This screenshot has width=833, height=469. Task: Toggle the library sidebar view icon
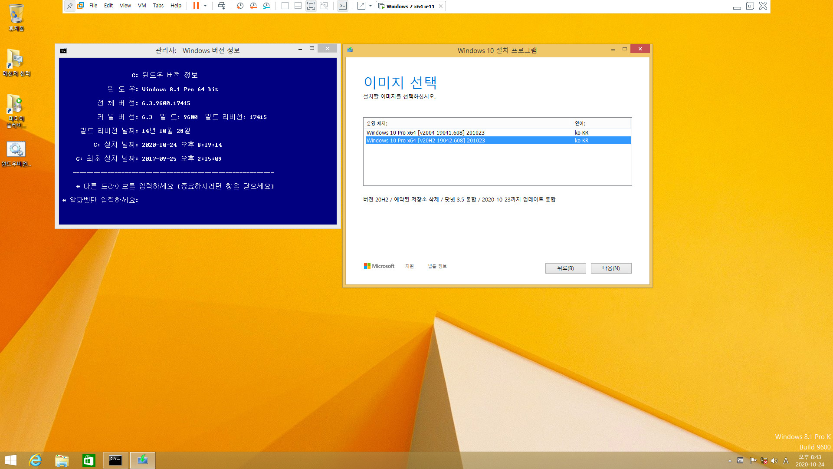pos(285,6)
